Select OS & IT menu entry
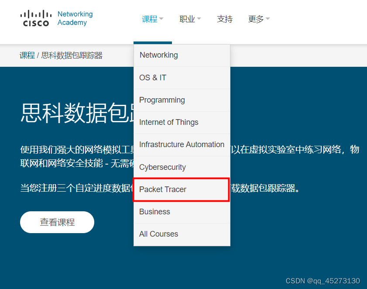The image size is (367, 289). click(182, 78)
